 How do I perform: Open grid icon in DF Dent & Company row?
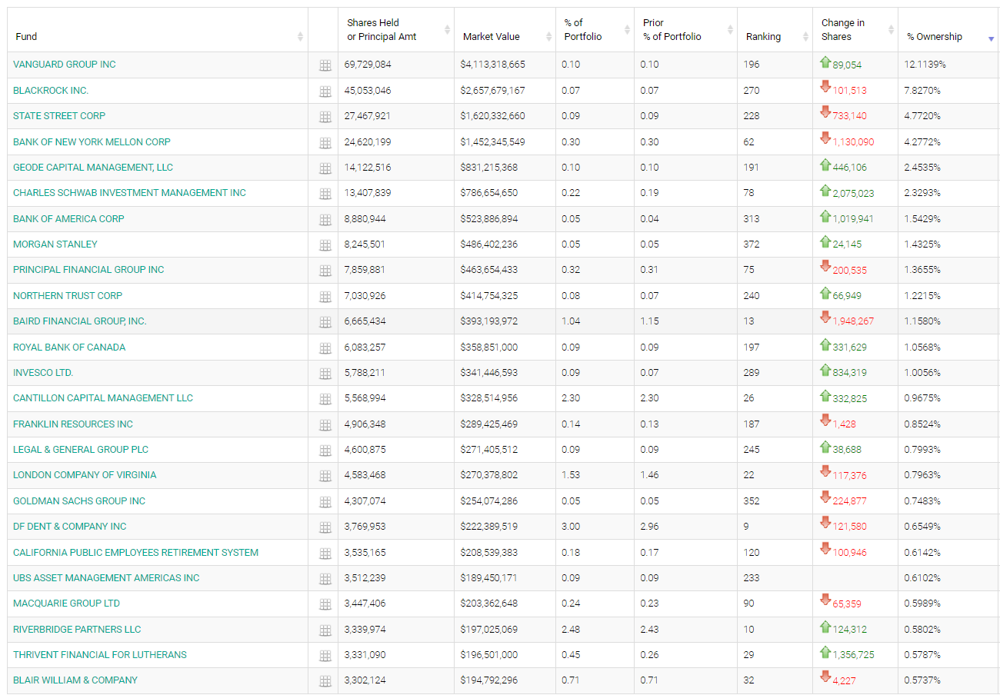pyautogui.click(x=325, y=527)
